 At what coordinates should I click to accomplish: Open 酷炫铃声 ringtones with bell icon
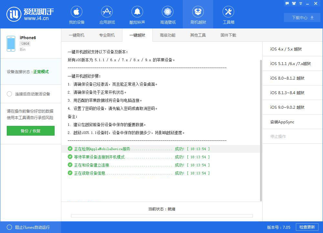point(137,14)
